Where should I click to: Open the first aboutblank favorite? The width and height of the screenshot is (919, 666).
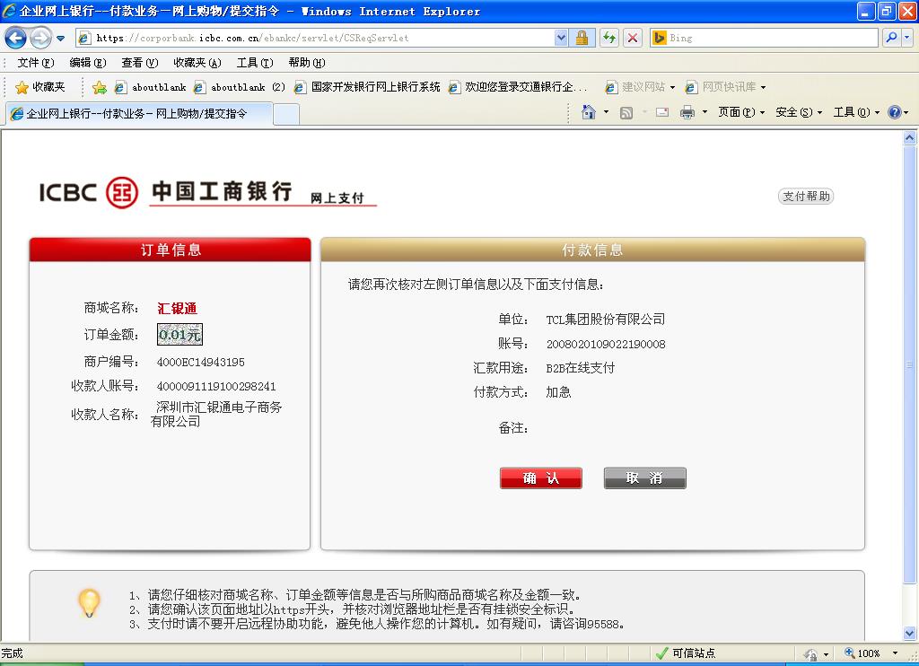coord(151,87)
